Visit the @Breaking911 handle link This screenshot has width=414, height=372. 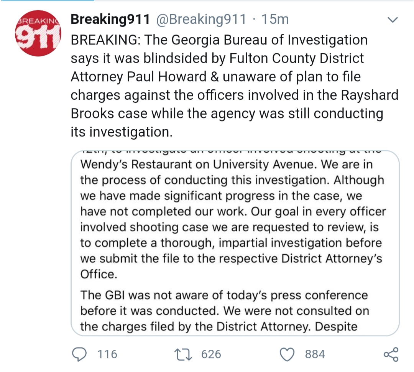[201, 19]
